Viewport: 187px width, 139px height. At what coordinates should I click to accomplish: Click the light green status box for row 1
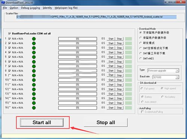(128, 39)
